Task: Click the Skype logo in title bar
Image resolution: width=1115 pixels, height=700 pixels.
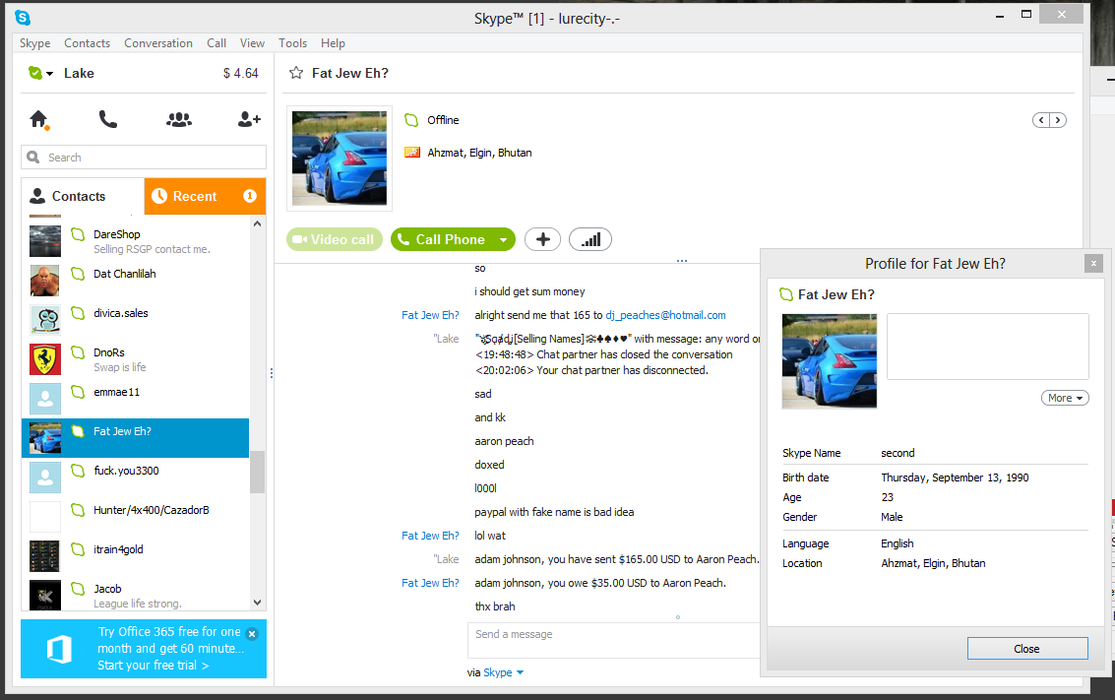Action: point(23,18)
